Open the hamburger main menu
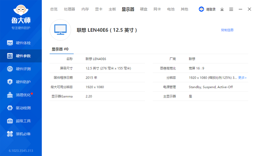The width and height of the screenshot is (256, 156). (231, 9)
